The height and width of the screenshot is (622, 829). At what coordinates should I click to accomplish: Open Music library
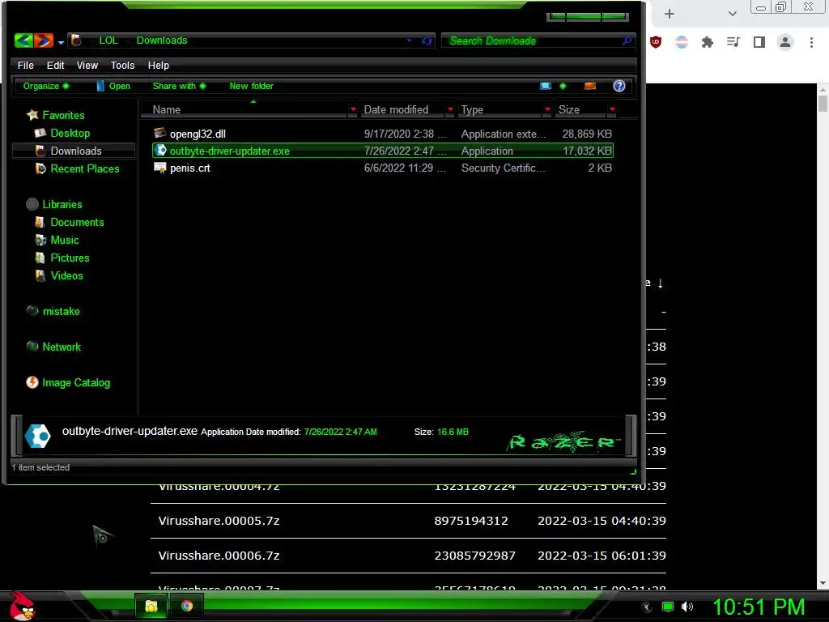(x=65, y=240)
